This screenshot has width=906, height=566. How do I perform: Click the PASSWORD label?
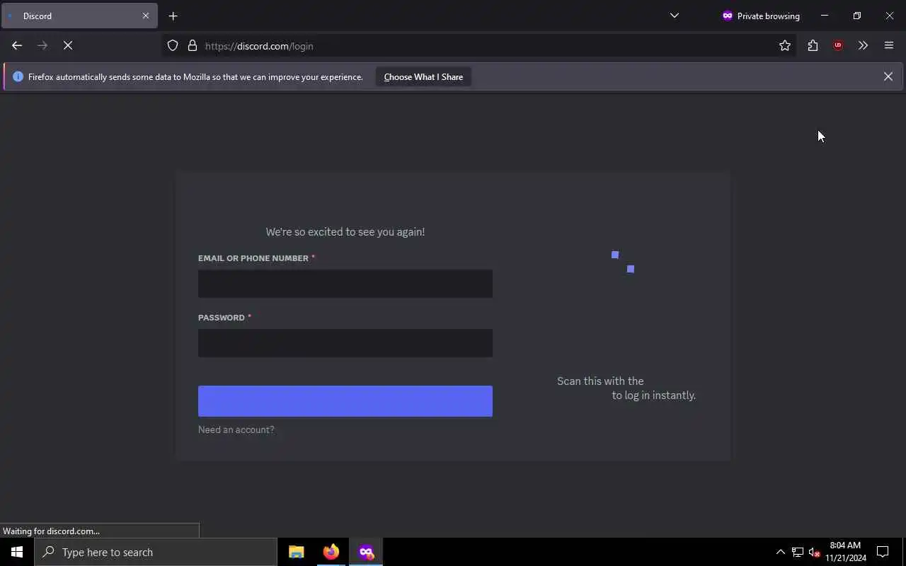click(222, 318)
